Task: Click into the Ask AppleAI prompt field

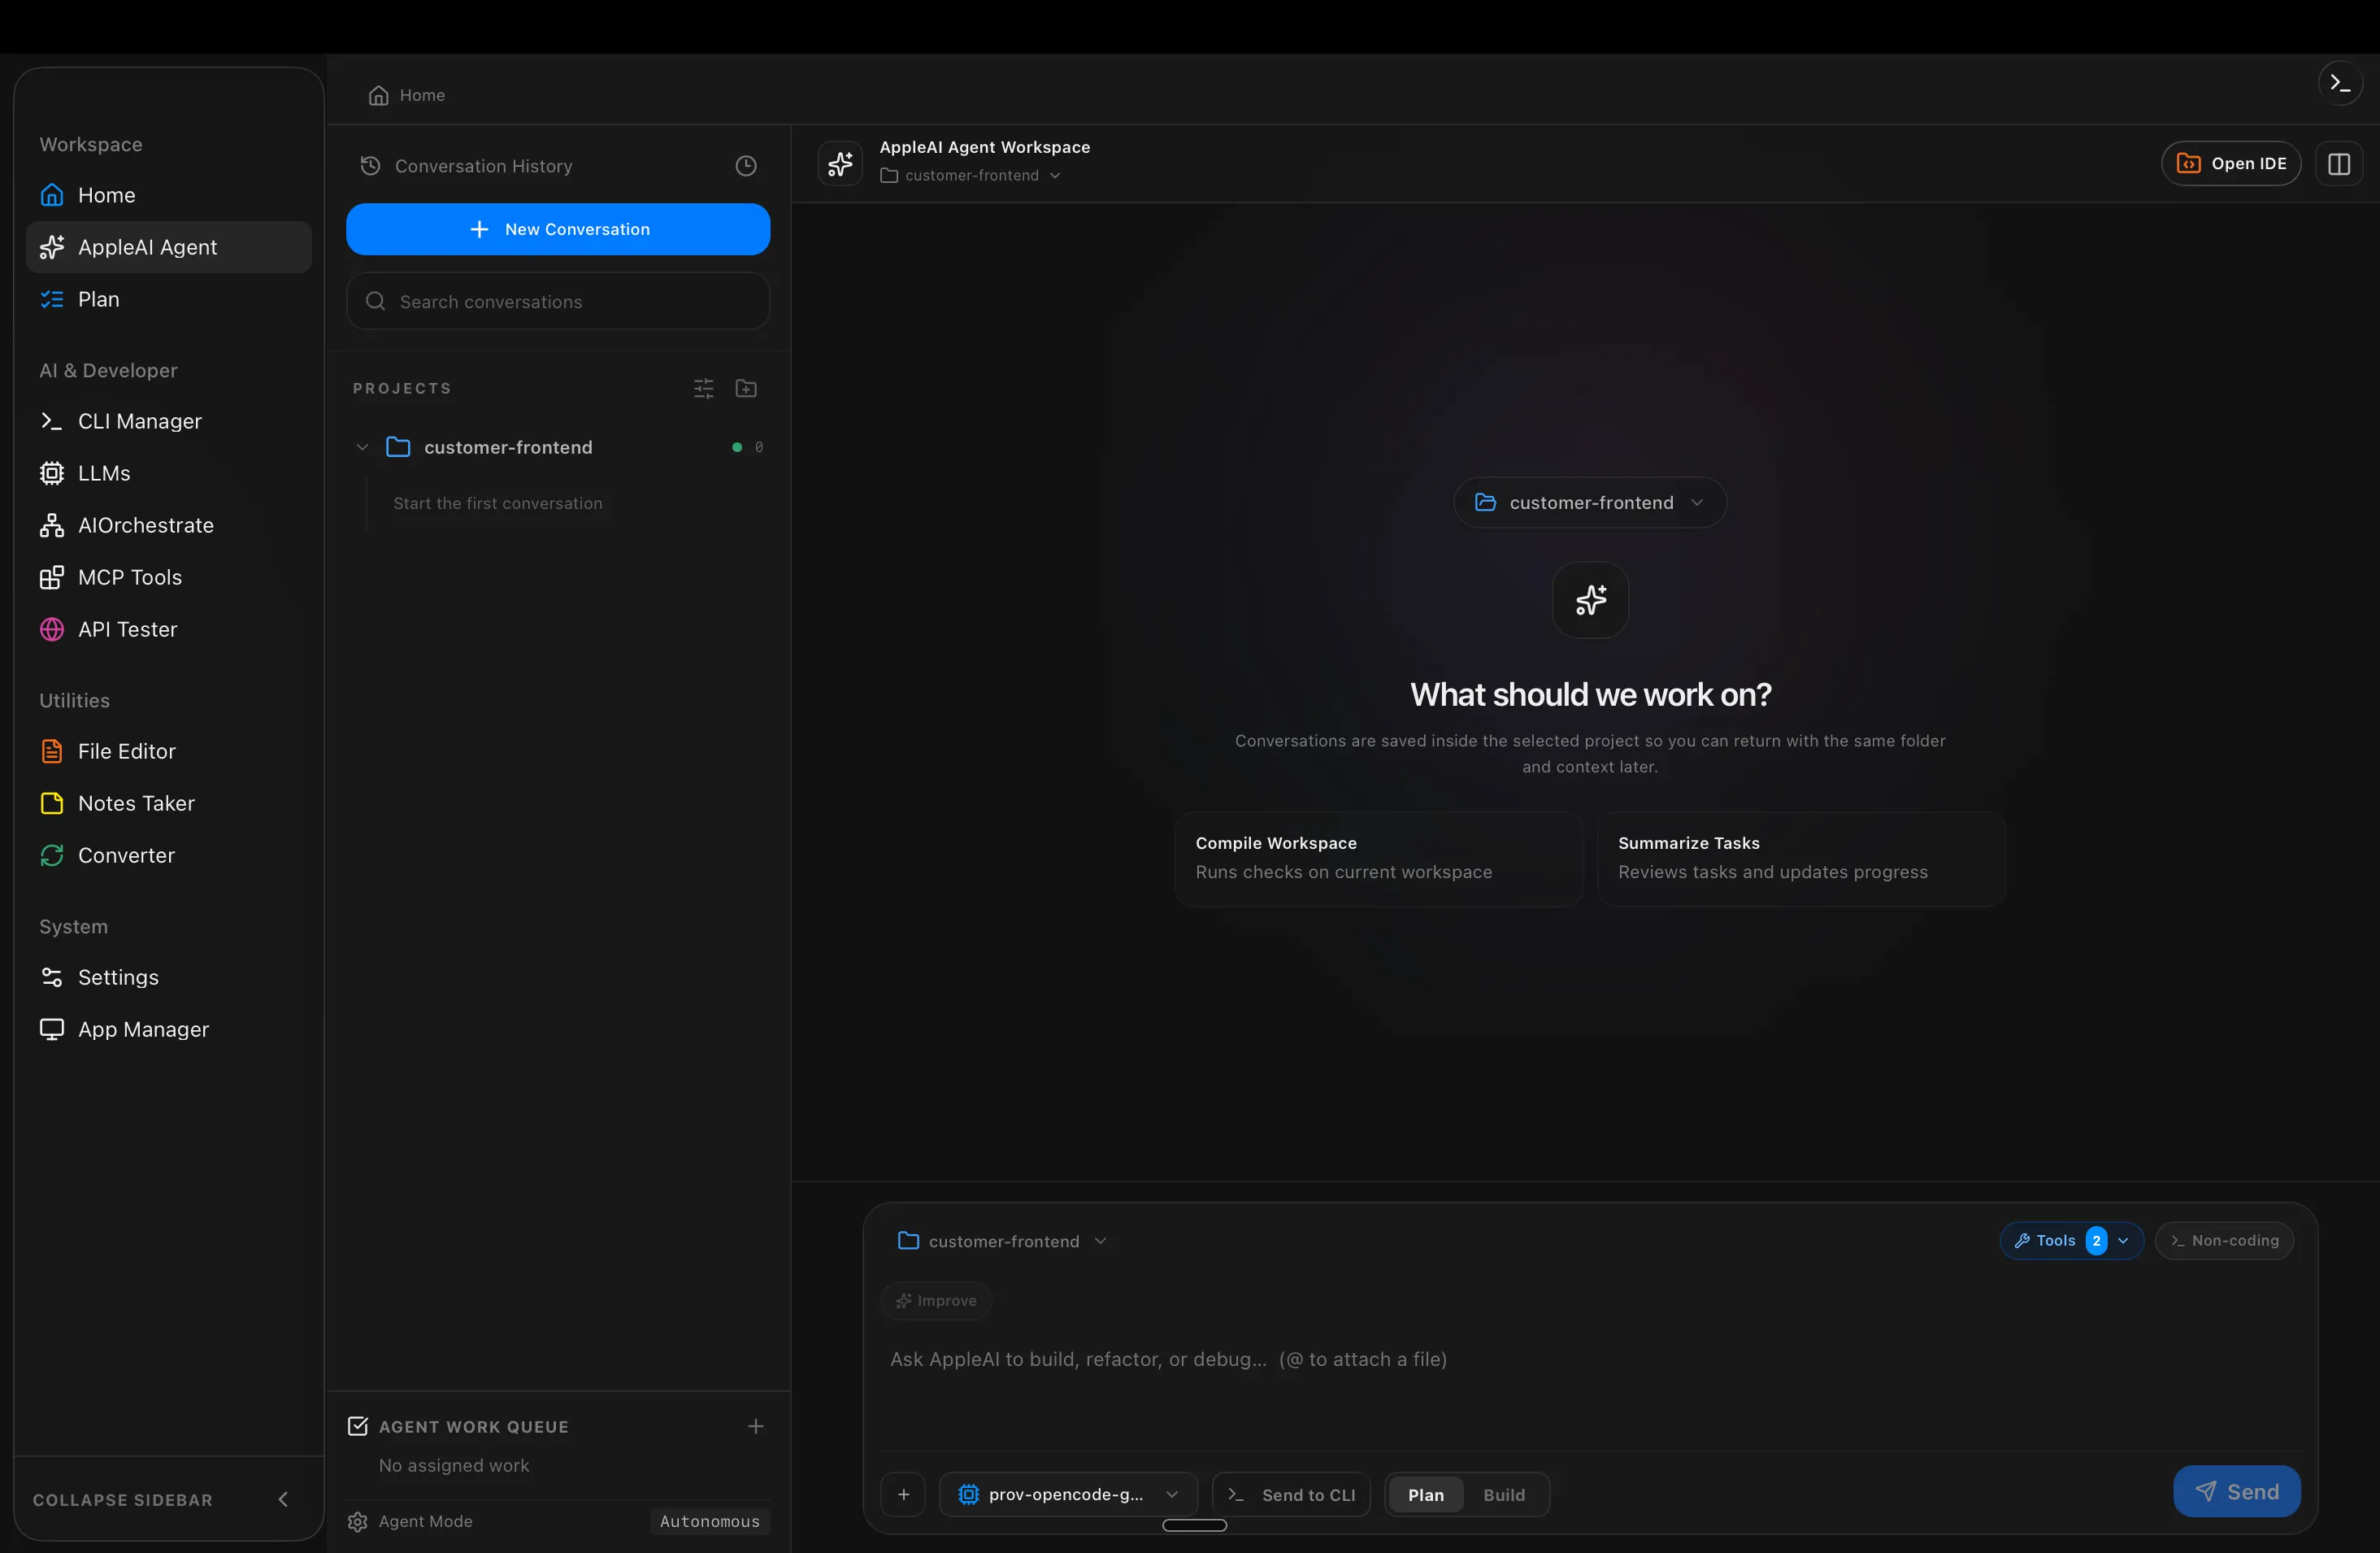Action: tap(1589, 1385)
